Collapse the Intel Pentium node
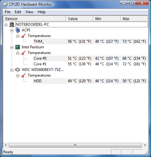The height and width of the screenshot is (157, 151). (12, 47)
